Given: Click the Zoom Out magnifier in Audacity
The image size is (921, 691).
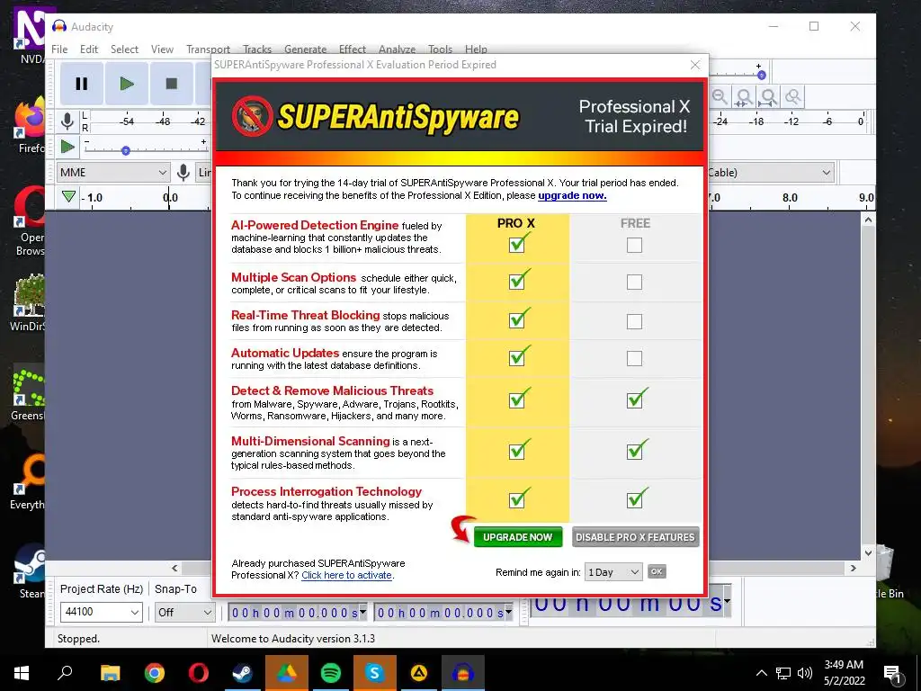Looking at the screenshot, I should (720, 96).
